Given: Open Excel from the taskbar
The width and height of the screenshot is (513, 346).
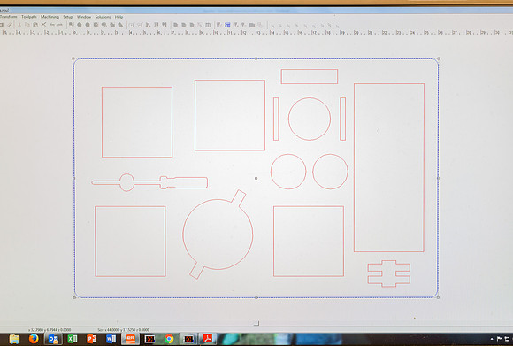Looking at the screenshot, I should (73, 339).
